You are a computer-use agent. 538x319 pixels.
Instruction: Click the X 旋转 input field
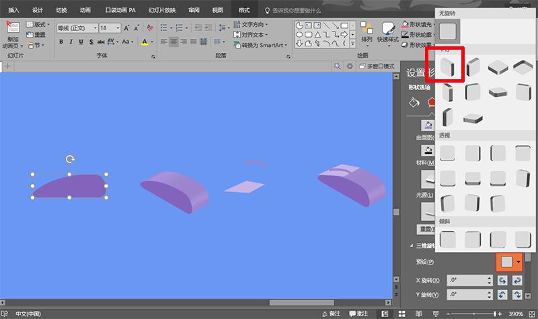tap(465, 280)
